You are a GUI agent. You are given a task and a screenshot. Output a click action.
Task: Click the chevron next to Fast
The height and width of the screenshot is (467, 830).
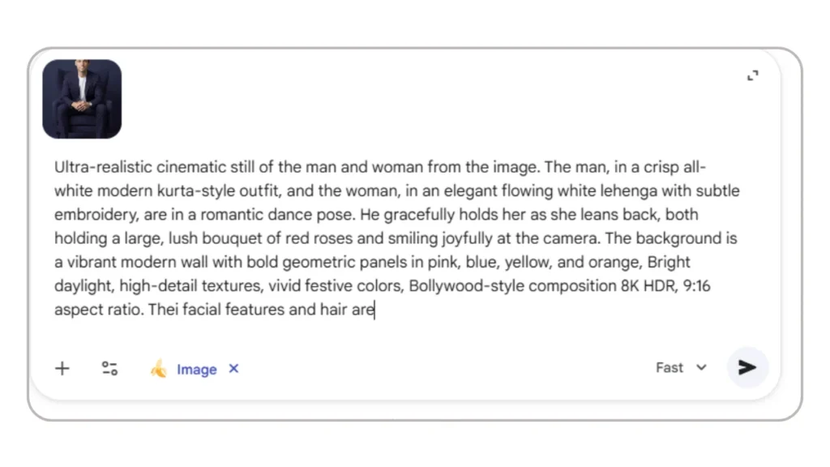701,367
